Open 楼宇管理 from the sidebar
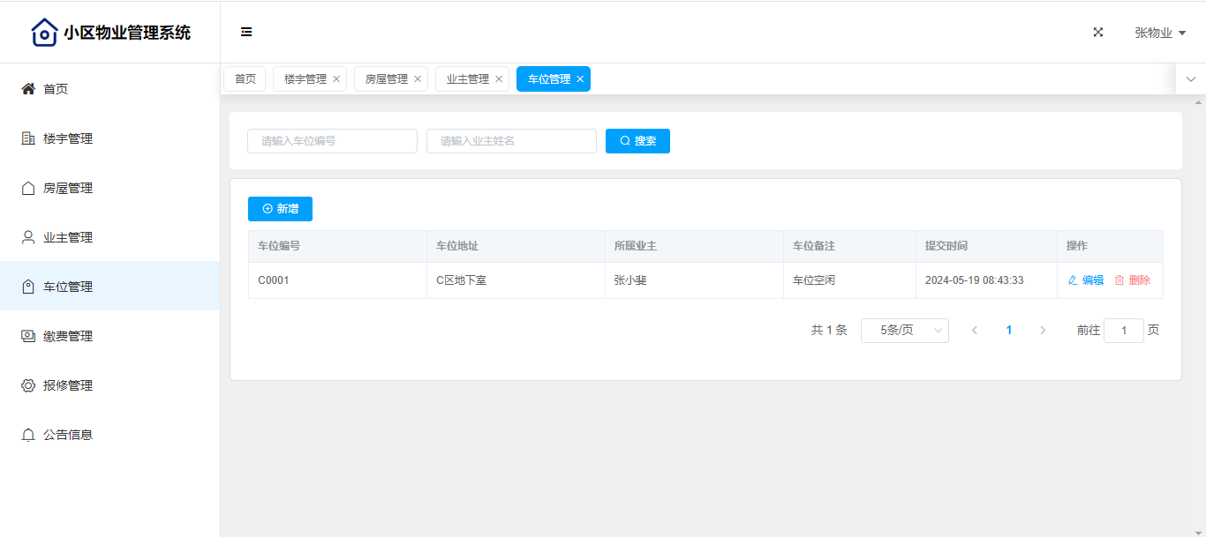 68,138
